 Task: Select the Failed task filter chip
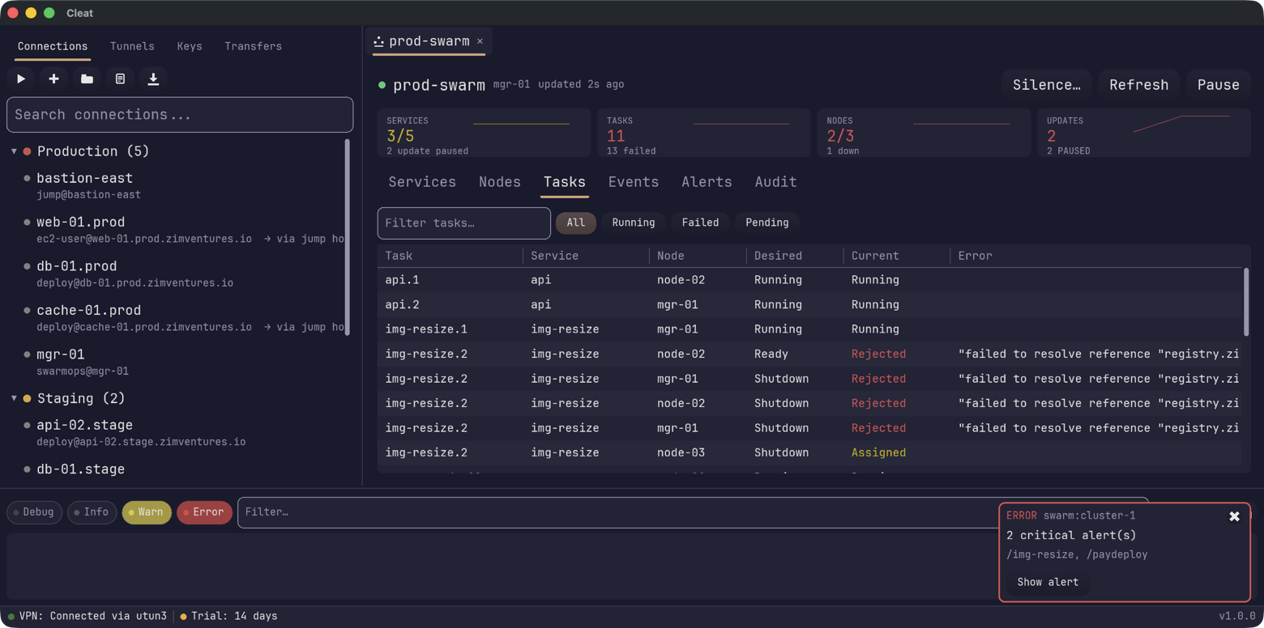tap(700, 223)
